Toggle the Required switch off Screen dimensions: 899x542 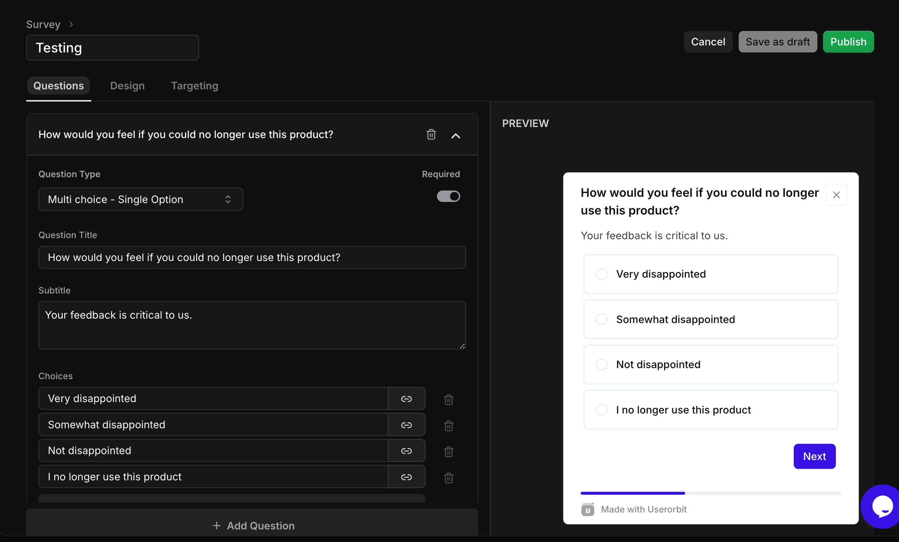click(x=448, y=196)
